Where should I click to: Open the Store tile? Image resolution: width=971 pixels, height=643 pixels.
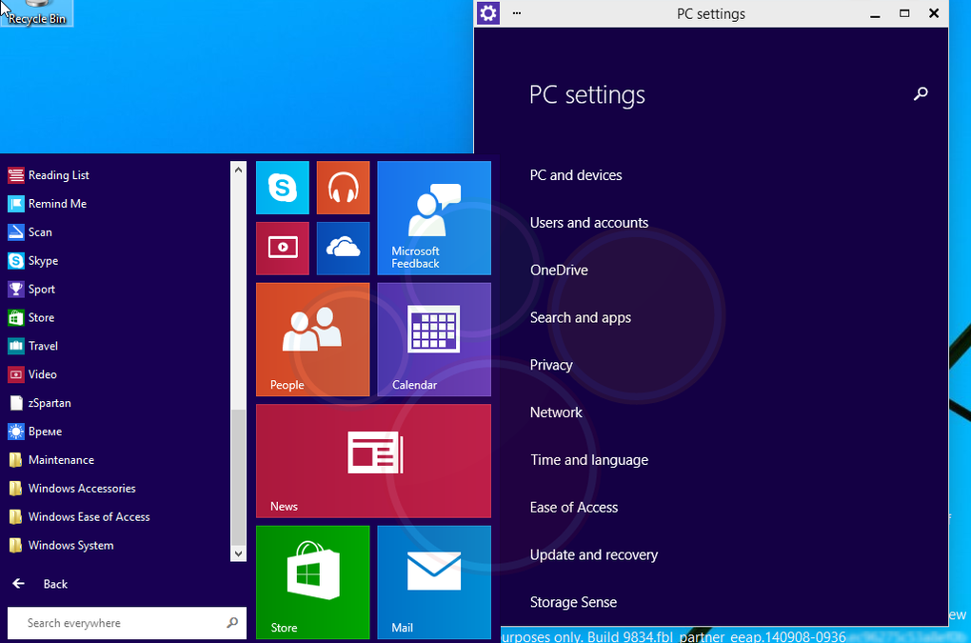point(313,582)
